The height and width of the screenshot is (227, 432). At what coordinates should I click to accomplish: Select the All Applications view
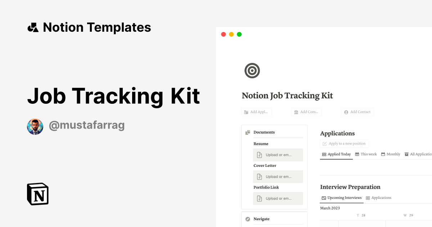pos(419,154)
